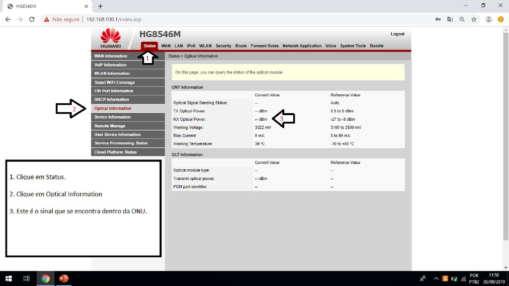Click the 'RX Optical Power:' label
This screenshot has height=286, width=509.
pos(189,119)
